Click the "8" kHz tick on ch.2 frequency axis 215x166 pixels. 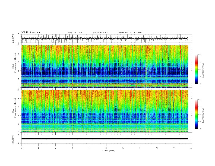19,99
